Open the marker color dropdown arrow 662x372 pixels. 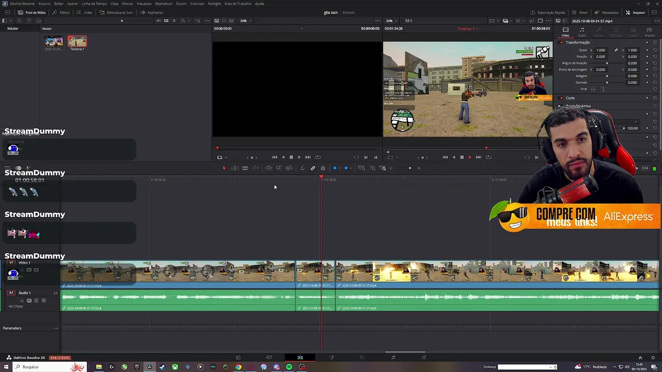coord(351,168)
